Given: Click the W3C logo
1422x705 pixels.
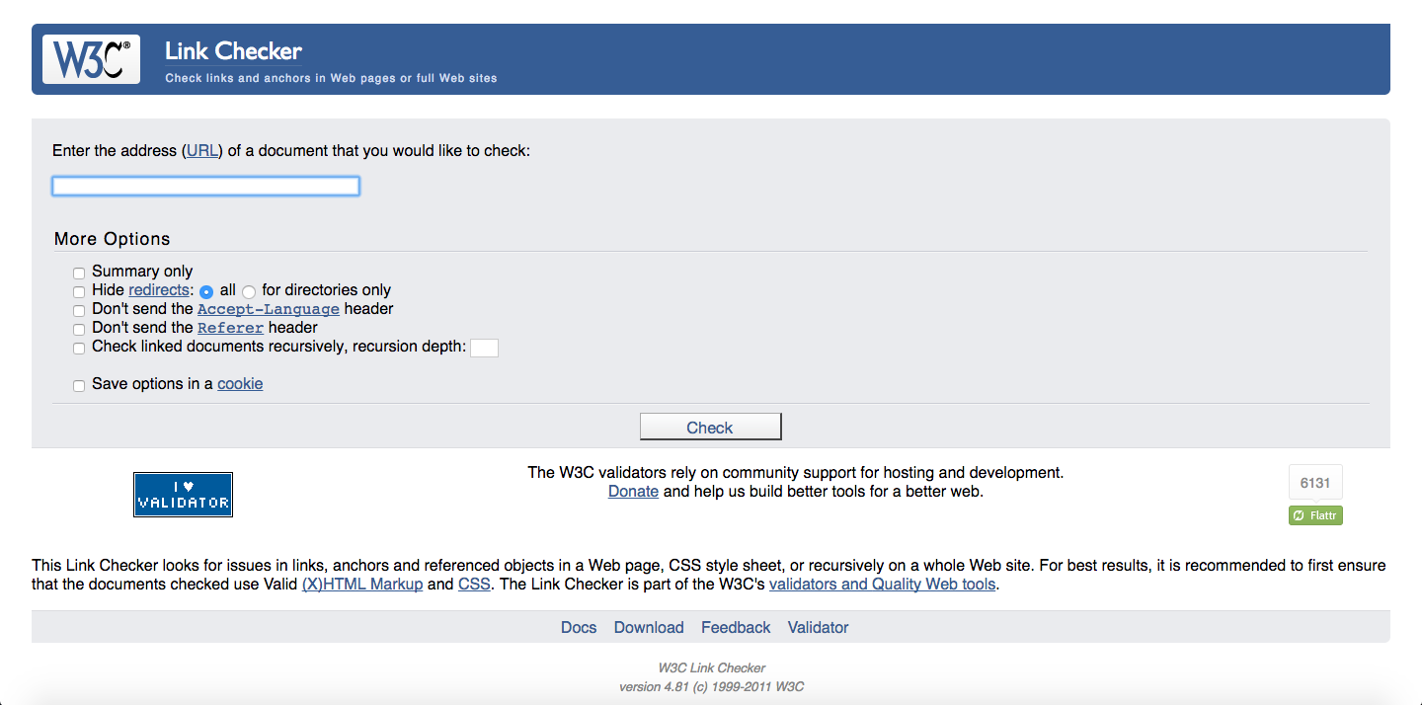Looking at the screenshot, I should pyautogui.click(x=91, y=59).
